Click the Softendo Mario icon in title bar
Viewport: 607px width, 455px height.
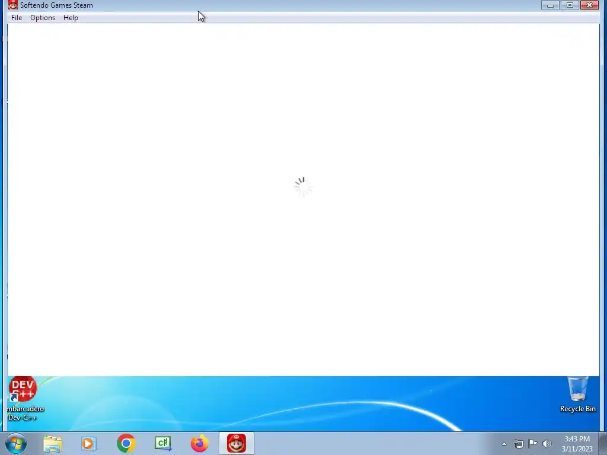coord(13,5)
